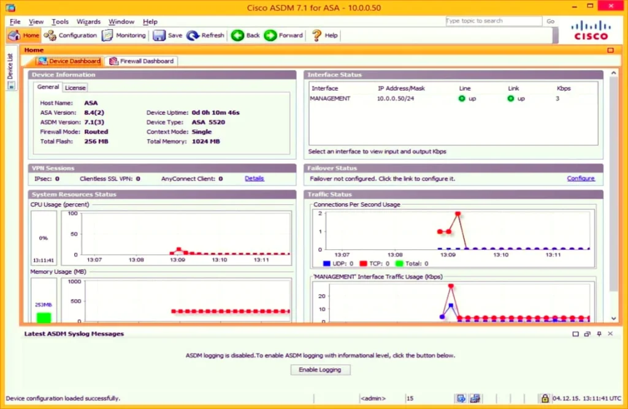628x409 pixels.
Task: Pin the Syslog Messages panel
Action: (x=599, y=334)
